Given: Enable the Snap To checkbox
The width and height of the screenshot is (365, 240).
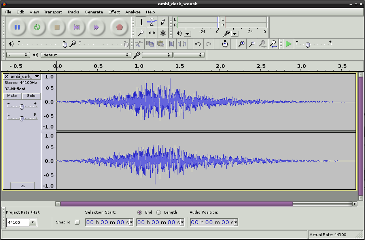Looking at the screenshot, I should click(x=77, y=222).
